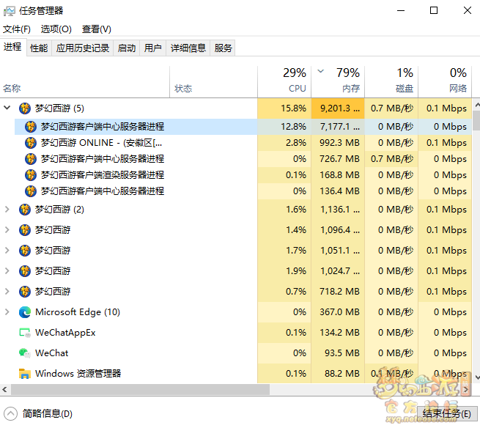Image resolution: width=480 pixels, height=428 pixels.
Task: Click the 992.3 MB memory cell
Action: [x=338, y=143]
